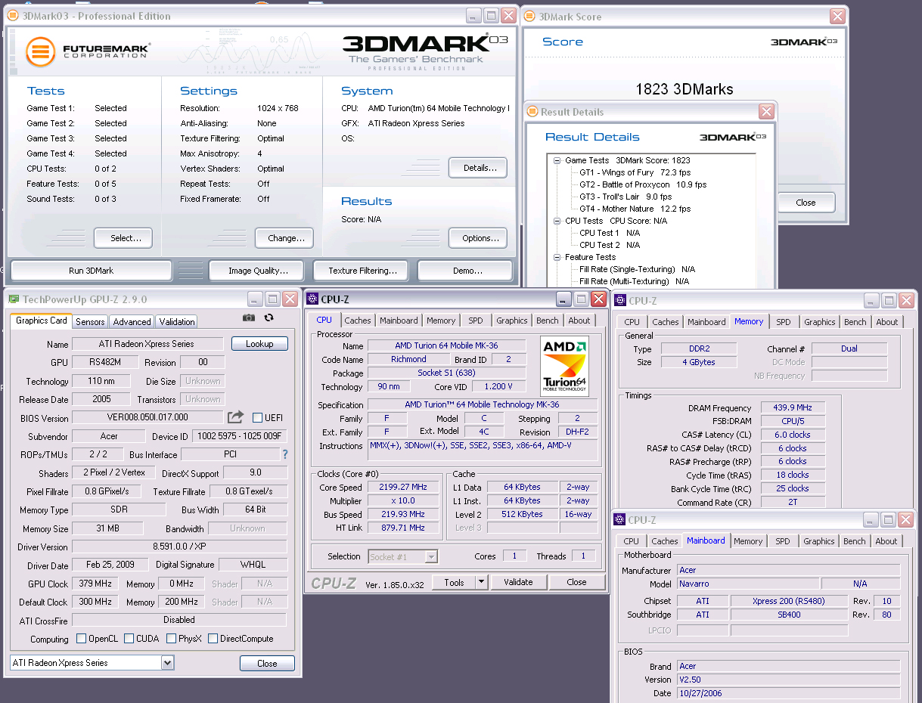Take a GPU-Z screenshot with camera icon

249,318
